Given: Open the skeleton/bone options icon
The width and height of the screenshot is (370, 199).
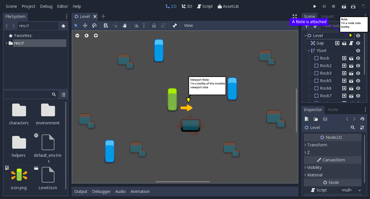Looking at the screenshot, I should tap(175, 25).
